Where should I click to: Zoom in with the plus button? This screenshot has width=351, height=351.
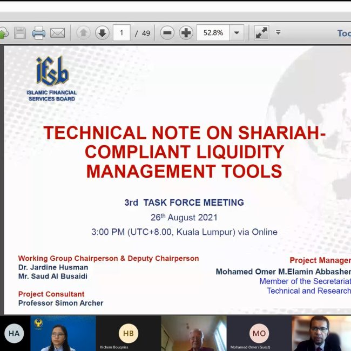pos(186,33)
